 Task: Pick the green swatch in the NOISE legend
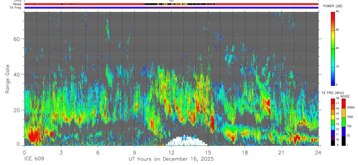pos(343,122)
